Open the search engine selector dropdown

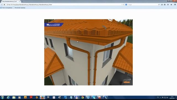coord(127,5)
